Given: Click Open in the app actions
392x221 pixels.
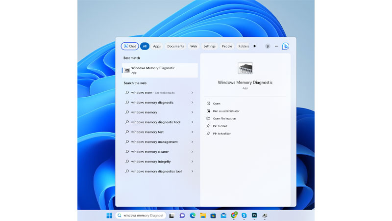Looking at the screenshot, I should [x=217, y=104].
